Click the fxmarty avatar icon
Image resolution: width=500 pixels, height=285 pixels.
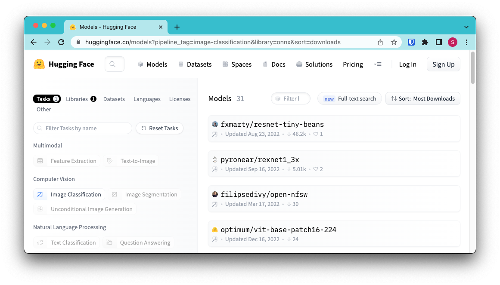tap(215, 124)
